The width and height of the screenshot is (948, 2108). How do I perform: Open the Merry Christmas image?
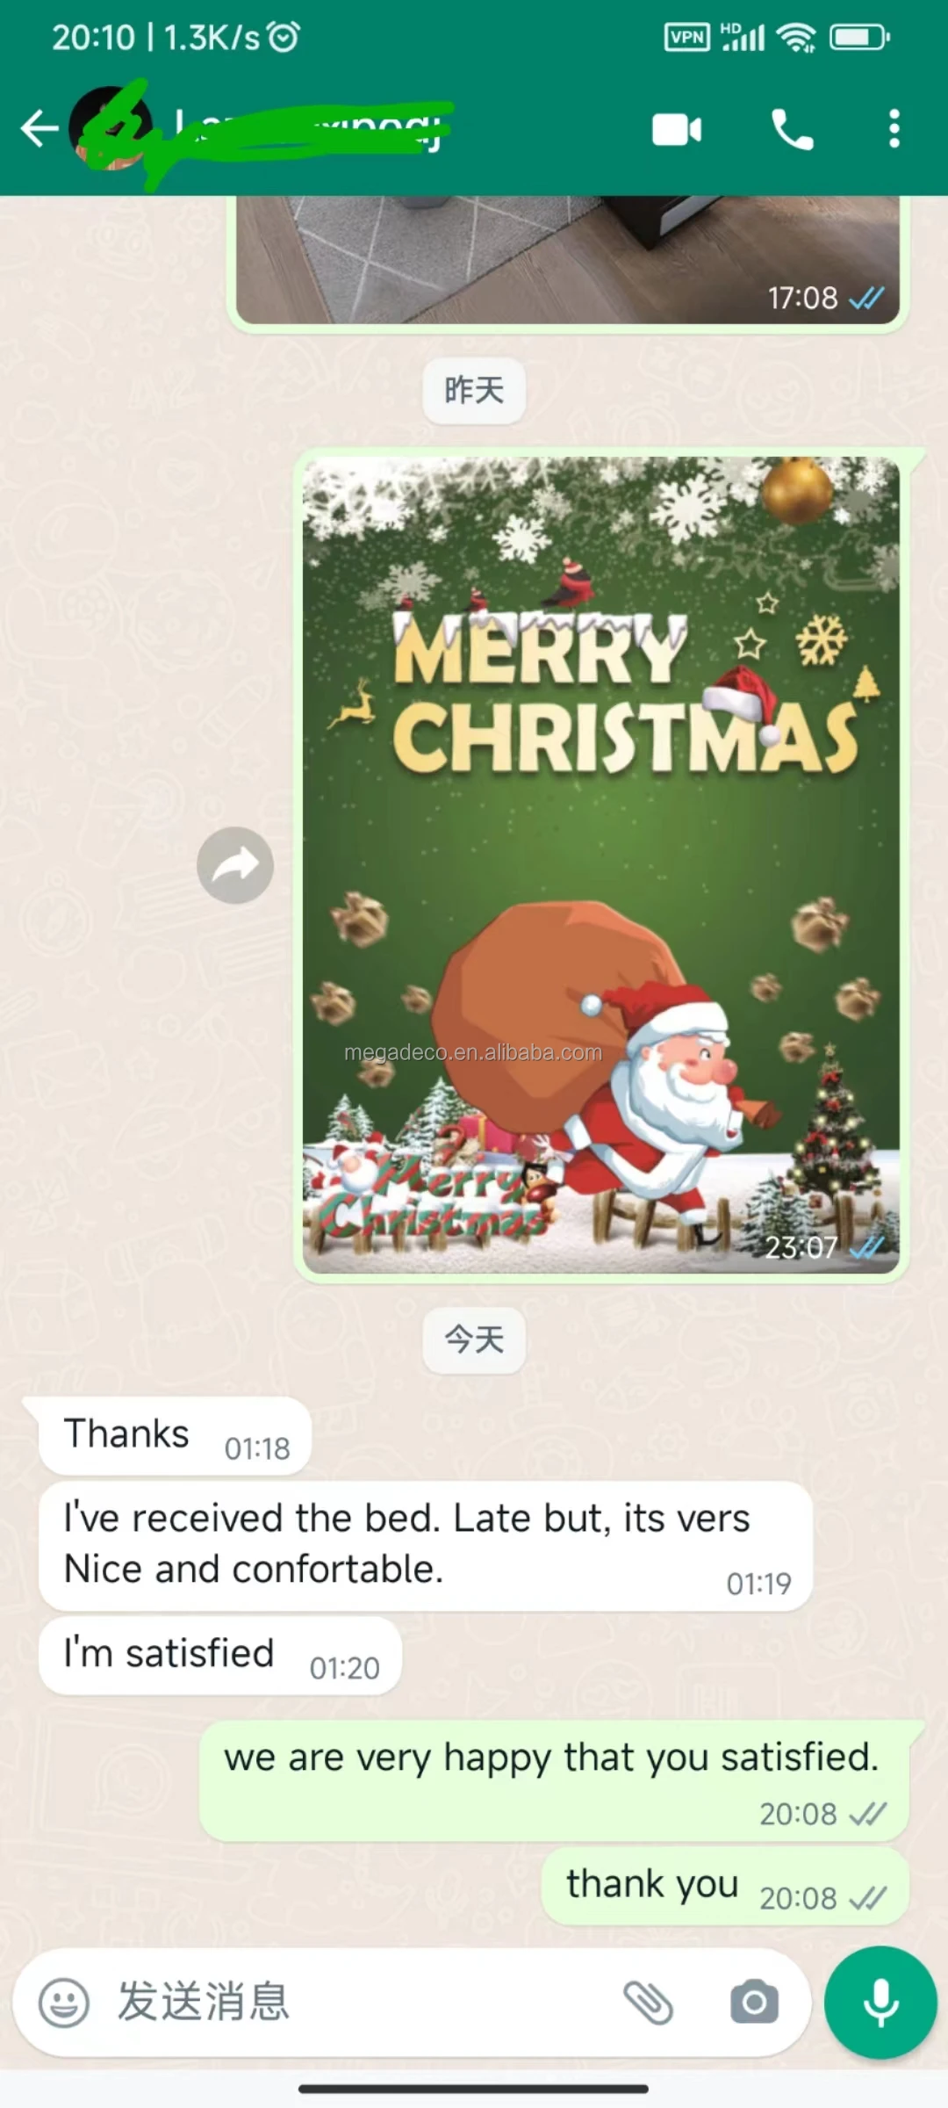coord(600,865)
